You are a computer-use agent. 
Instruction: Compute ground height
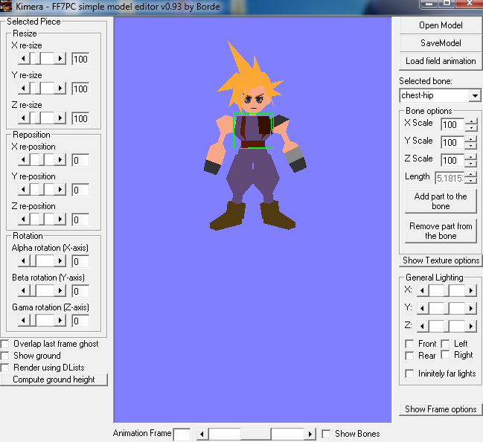click(54, 379)
